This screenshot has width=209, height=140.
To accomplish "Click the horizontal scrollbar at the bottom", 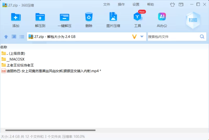I will pos(50,130).
